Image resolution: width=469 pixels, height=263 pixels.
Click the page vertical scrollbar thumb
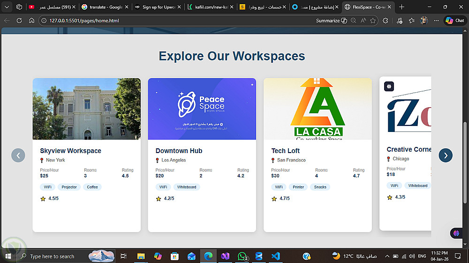(465, 163)
